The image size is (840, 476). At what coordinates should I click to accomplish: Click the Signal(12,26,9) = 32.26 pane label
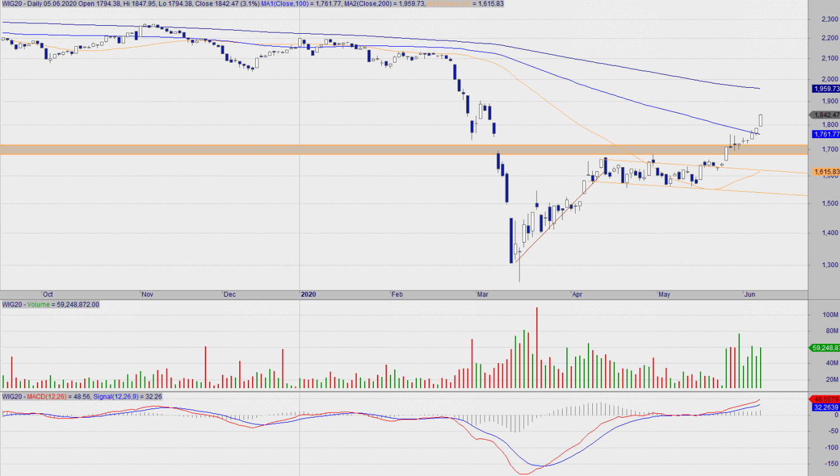click(128, 397)
